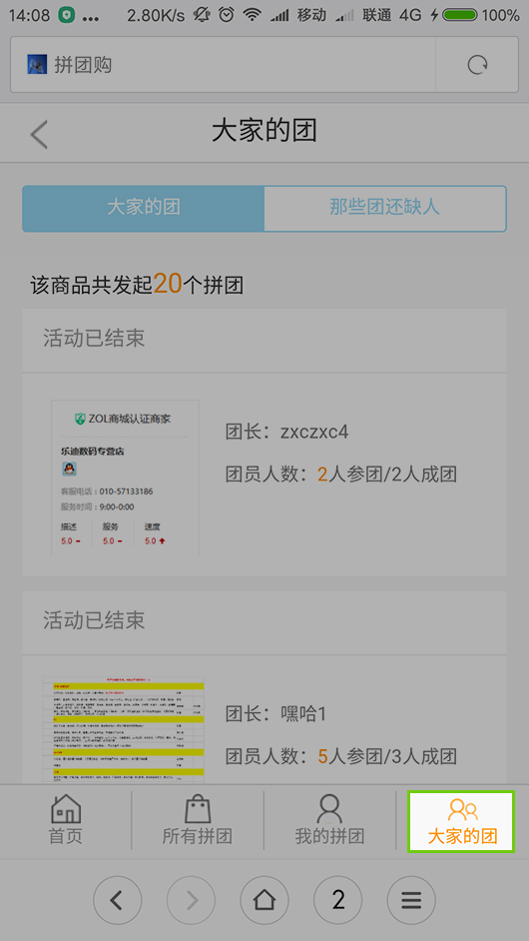
Task: Tap the alarm clock status icon
Action: tap(226, 16)
